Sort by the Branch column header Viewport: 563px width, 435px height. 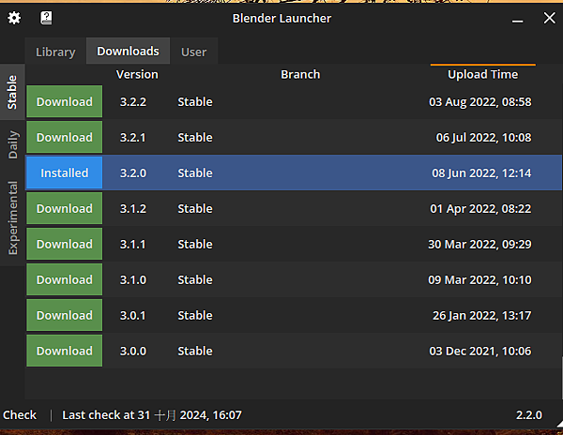pyautogui.click(x=300, y=74)
